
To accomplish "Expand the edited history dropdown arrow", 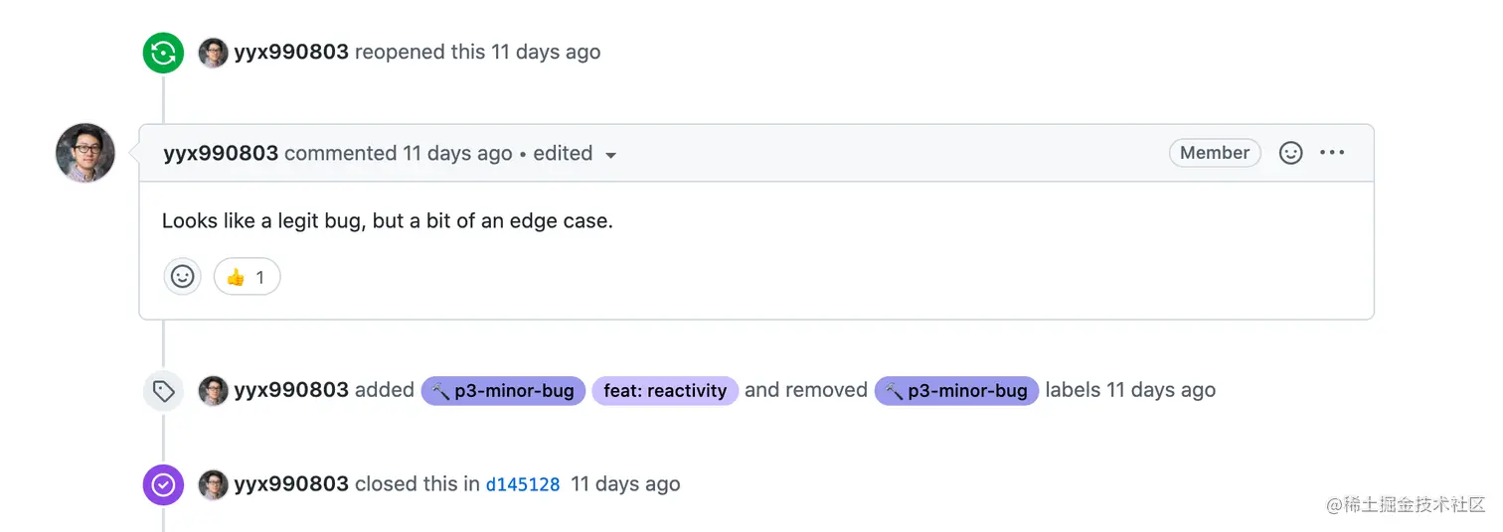I will (610, 156).
